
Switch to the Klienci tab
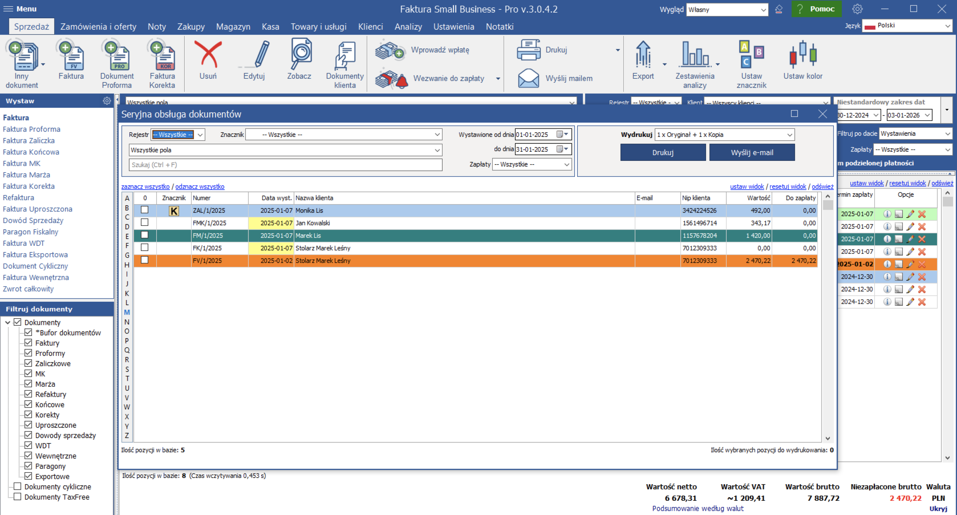[371, 27]
